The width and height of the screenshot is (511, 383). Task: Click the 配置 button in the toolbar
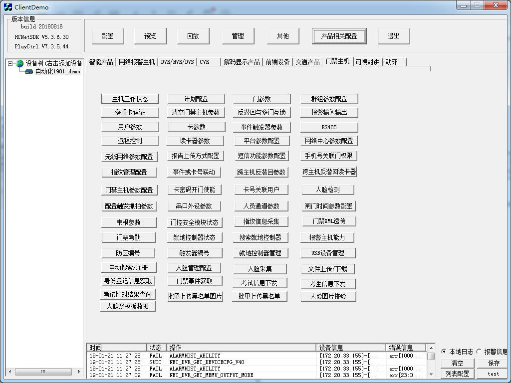tap(107, 35)
